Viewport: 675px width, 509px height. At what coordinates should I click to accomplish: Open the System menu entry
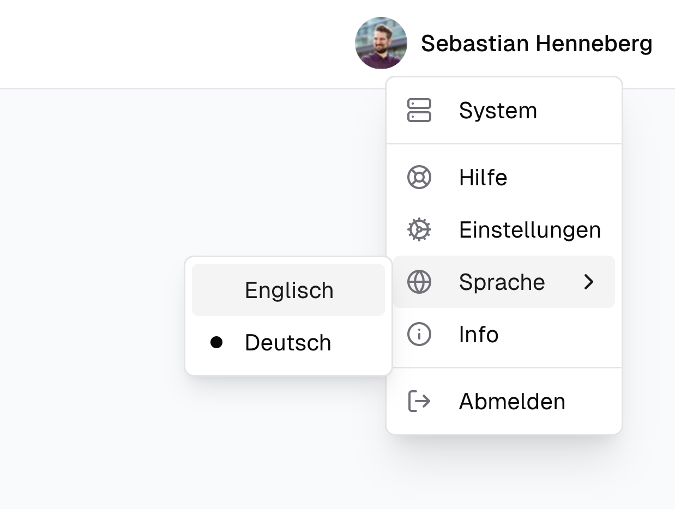tap(498, 110)
